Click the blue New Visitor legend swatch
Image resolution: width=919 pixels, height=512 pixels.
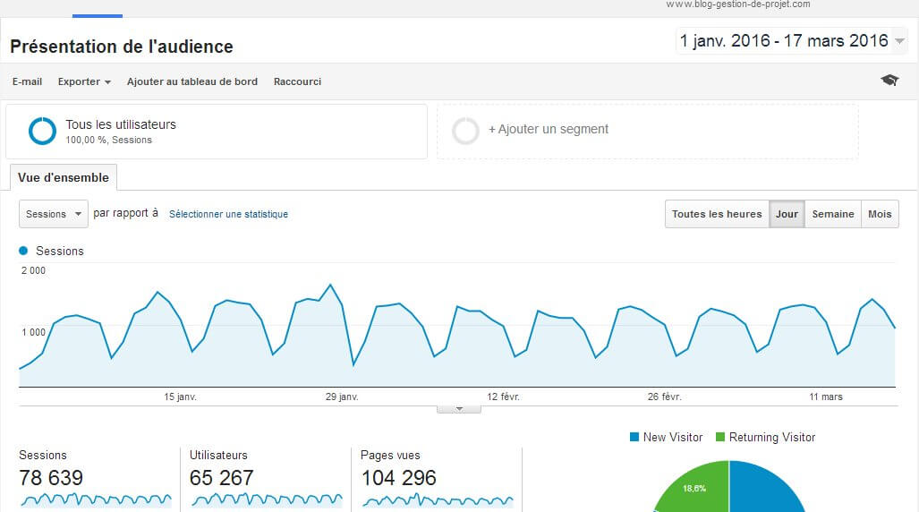coord(634,437)
